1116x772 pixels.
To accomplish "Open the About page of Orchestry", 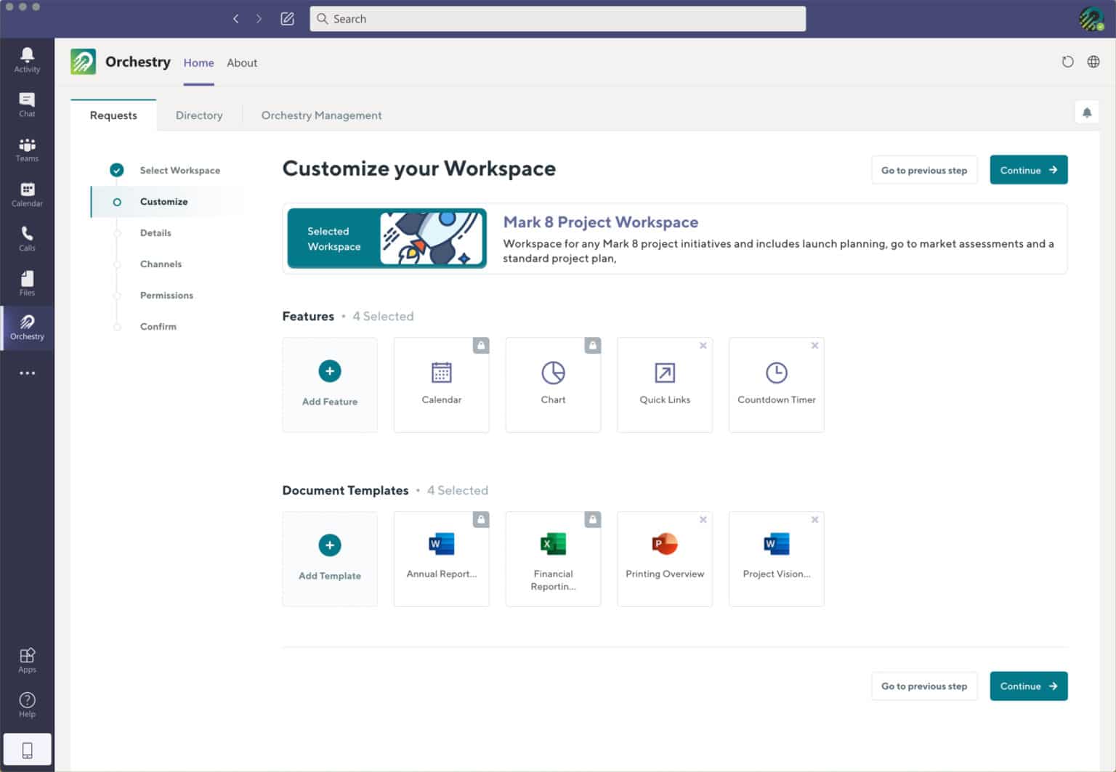I will tap(242, 62).
